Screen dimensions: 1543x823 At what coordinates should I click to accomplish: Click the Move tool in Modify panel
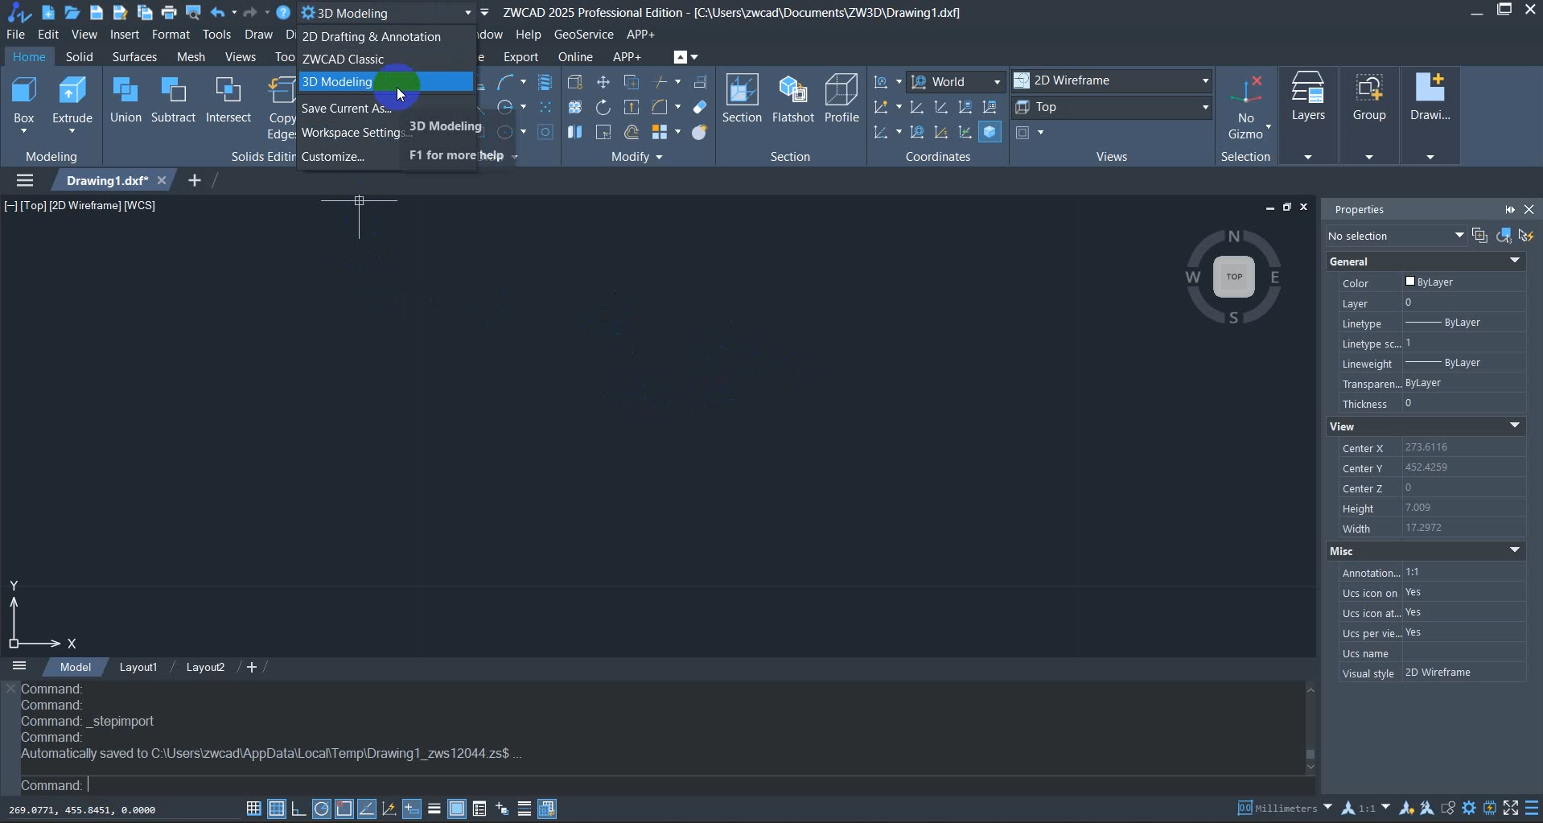tap(603, 82)
